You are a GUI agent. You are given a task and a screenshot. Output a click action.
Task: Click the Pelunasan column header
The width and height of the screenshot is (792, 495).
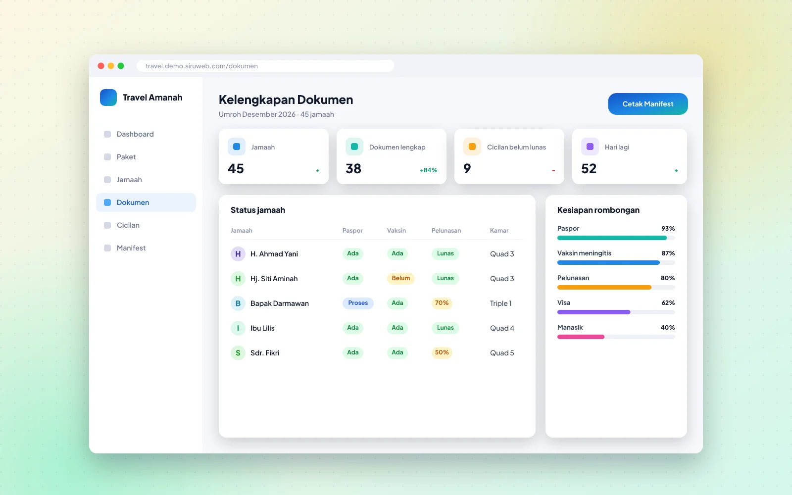446,231
